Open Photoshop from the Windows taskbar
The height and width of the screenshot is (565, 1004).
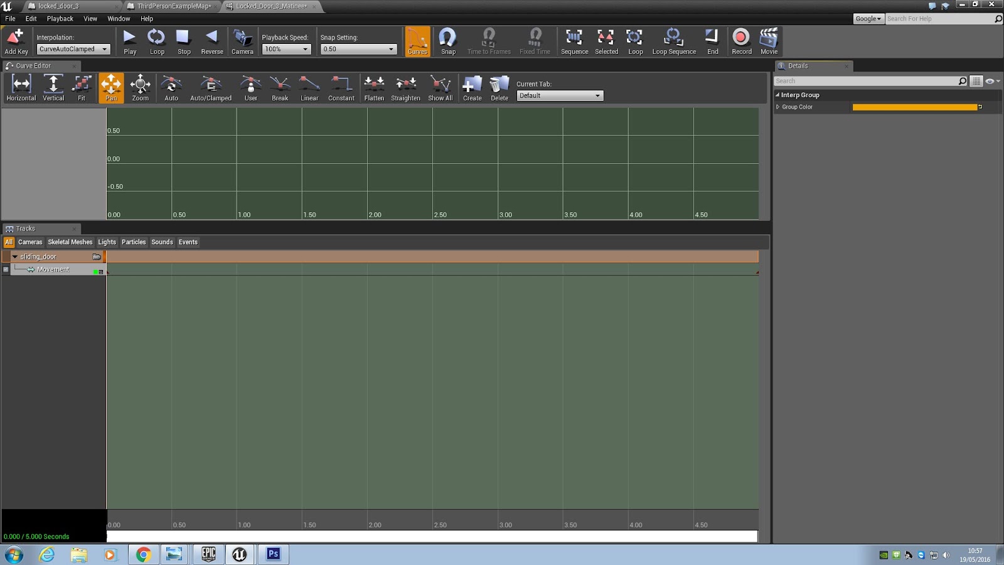273,554
